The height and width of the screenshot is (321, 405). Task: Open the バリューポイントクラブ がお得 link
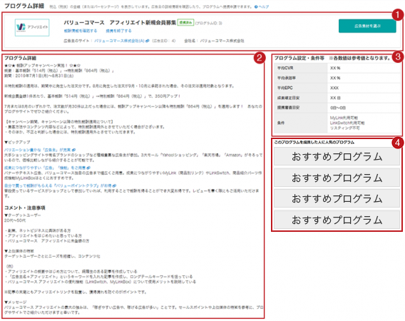[x=58, y=185]
